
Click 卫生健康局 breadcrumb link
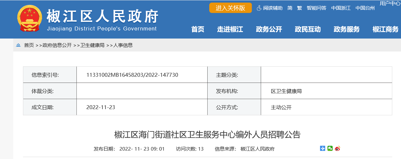click(92, 45)
